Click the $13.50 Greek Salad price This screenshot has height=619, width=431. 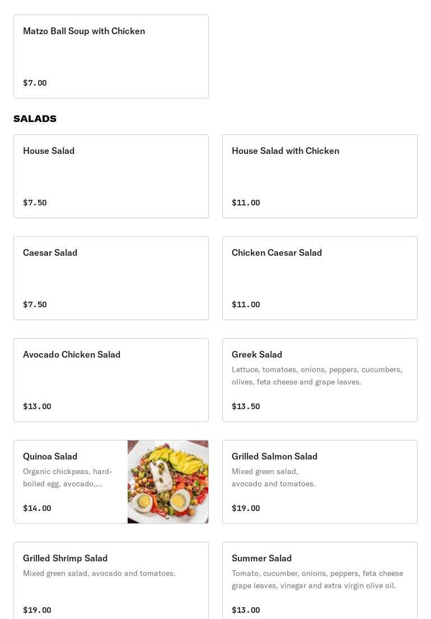click(246, 407)
